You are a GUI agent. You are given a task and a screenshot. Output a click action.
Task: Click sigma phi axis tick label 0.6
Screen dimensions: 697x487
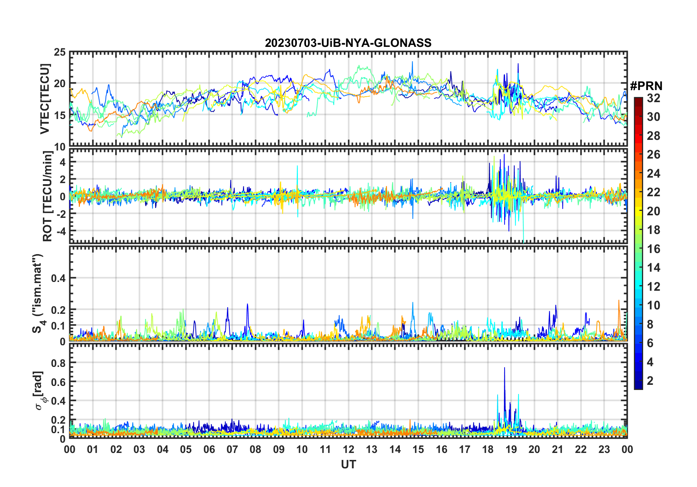(59, 382)
